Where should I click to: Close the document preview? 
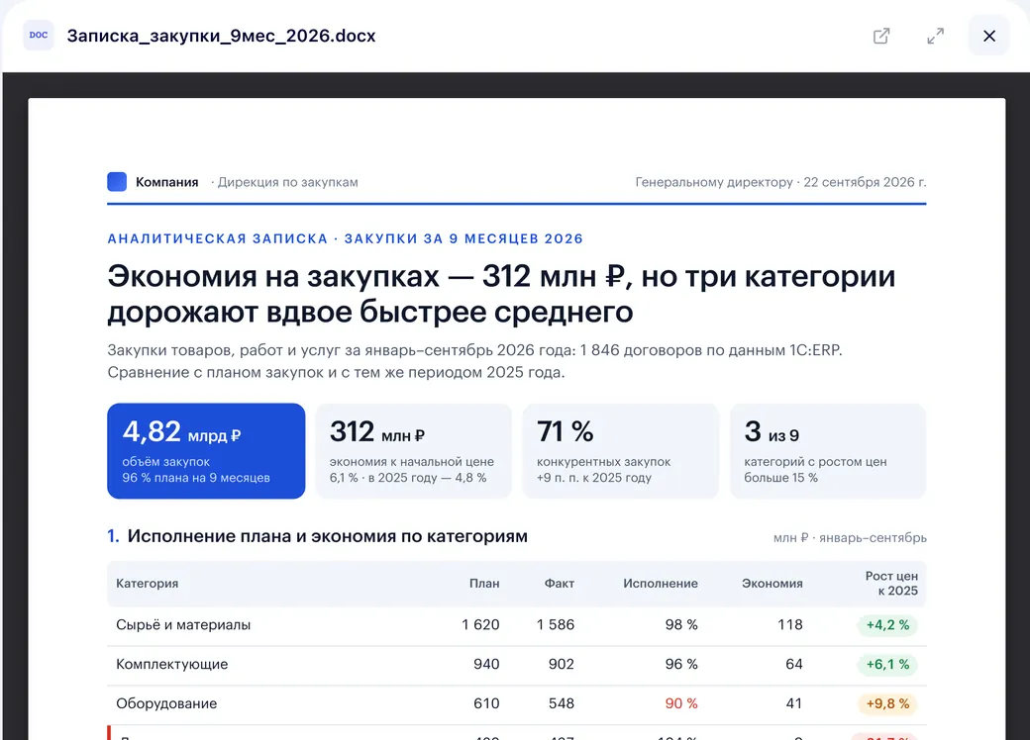[x=988, y=36]
